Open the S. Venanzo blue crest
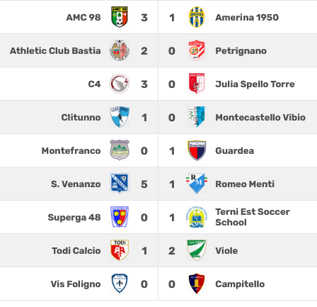Image resolution: width=317 pixels, height=307 pixels. 120,184
